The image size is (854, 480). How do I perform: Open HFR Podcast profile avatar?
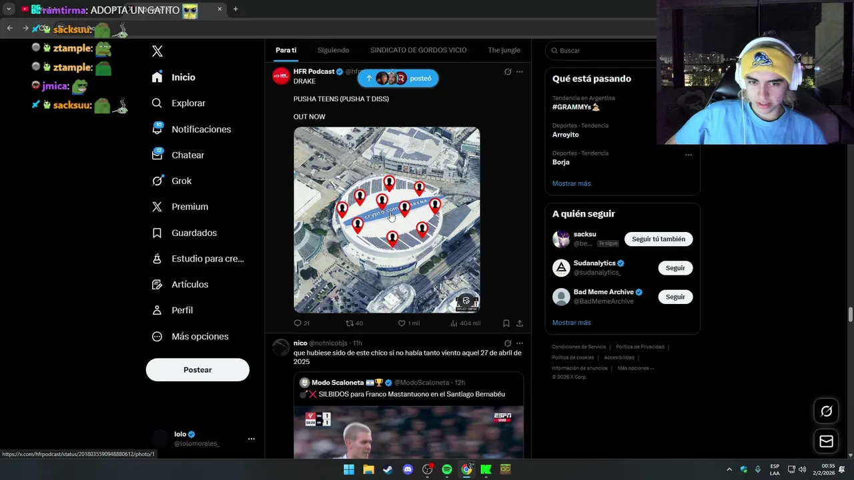(x=281, y=76)
